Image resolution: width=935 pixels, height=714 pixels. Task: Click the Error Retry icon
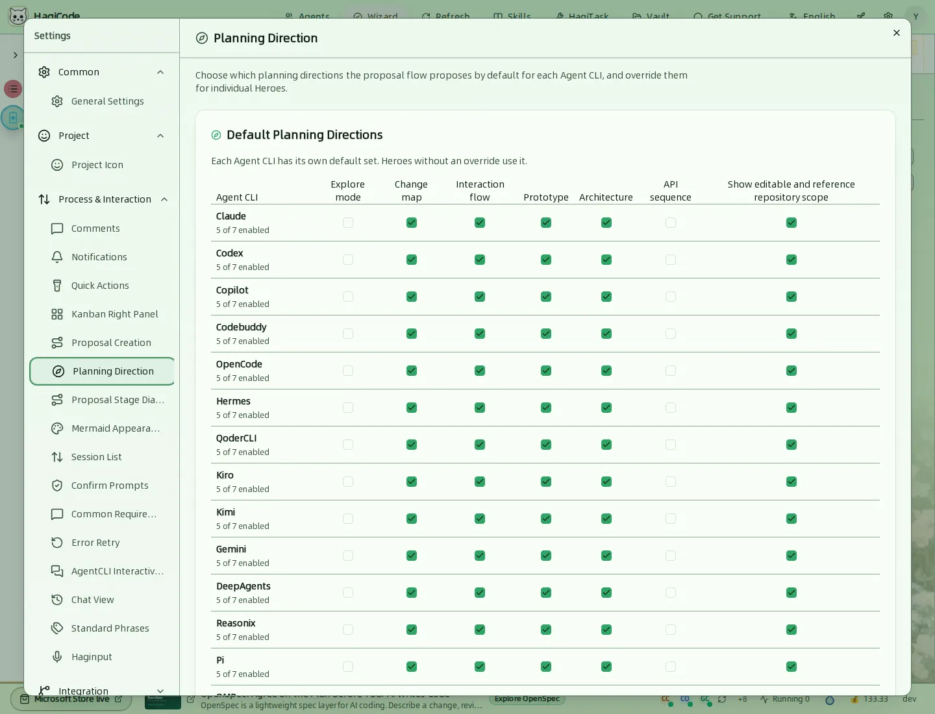(57, 543)
